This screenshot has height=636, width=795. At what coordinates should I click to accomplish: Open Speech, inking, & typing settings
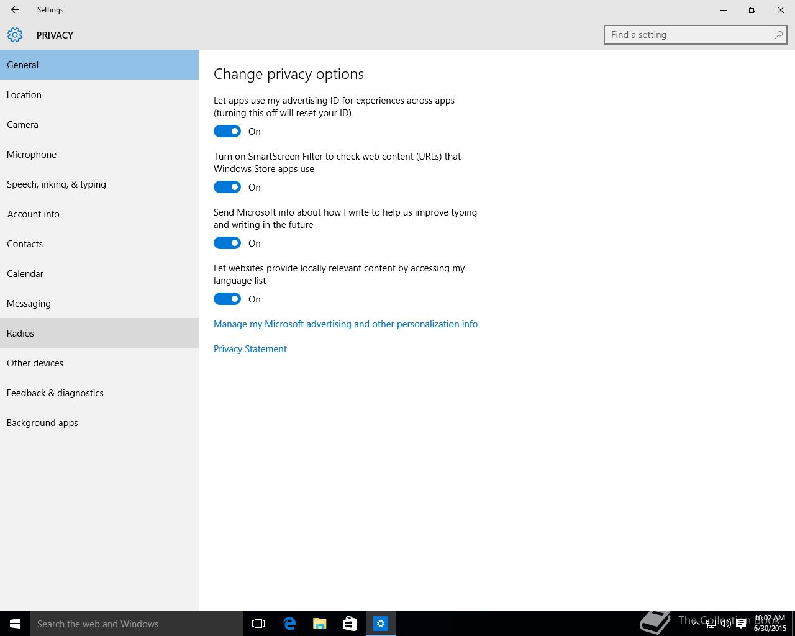click(x=99, y=184)
